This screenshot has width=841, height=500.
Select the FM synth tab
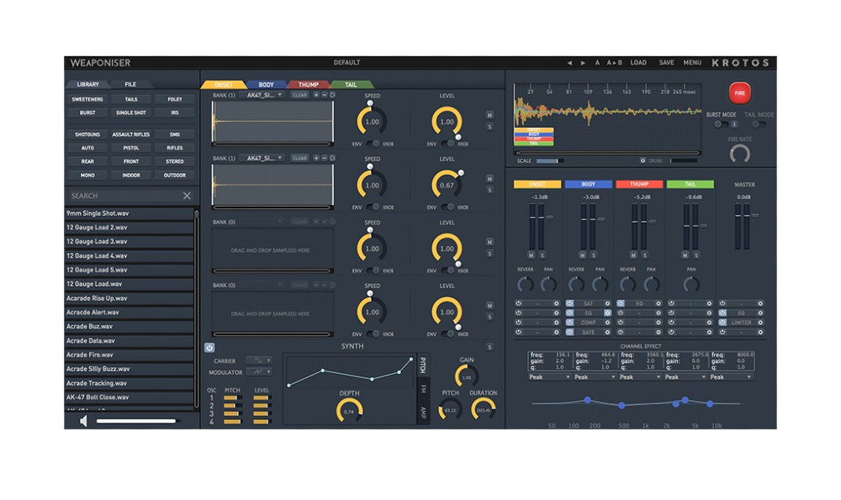click(x=423, y=388)
